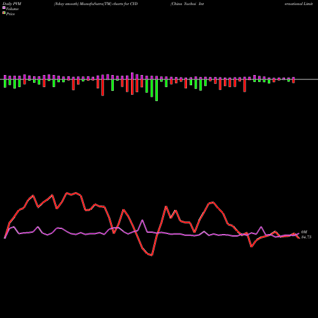318x318 pixels.
Task: Click the Volume legend label
Action: (12, 9)
